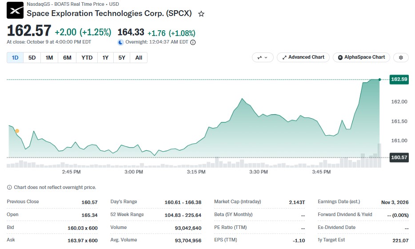
Task: Click the overnight change +1.76 (+1.08%)
Action: coord(171,33)
